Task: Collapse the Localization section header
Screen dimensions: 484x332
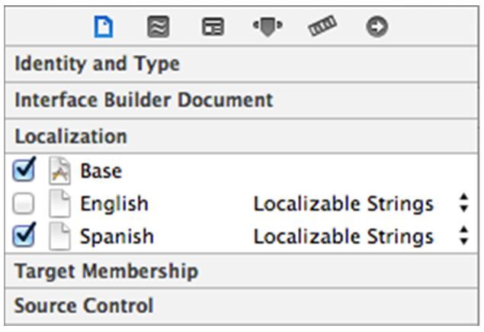Action: point(242,137)
